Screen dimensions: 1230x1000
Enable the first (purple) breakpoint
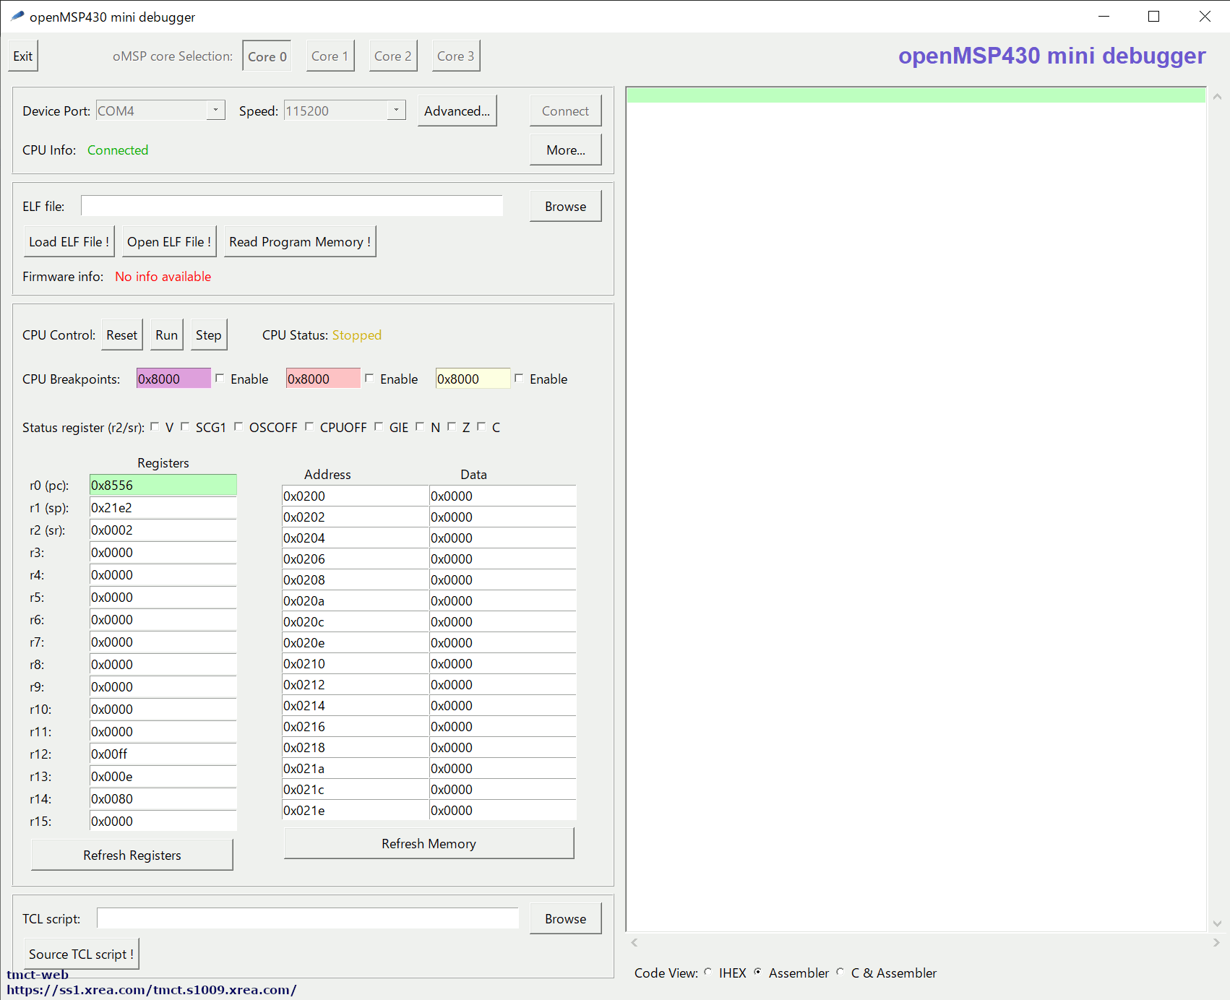[x=220, y=378]
